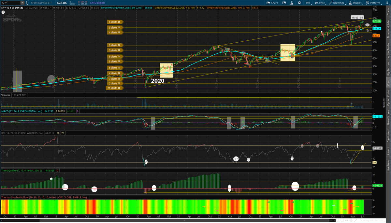Click the MACD (12, 26, 9, EXPONENTIAL) study label
The width and height of the screenshot is (391, 223).
coord(22,111)
